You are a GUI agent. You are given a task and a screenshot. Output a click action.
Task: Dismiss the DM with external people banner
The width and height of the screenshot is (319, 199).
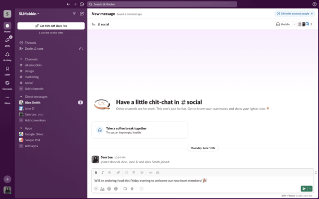[312, 13]
